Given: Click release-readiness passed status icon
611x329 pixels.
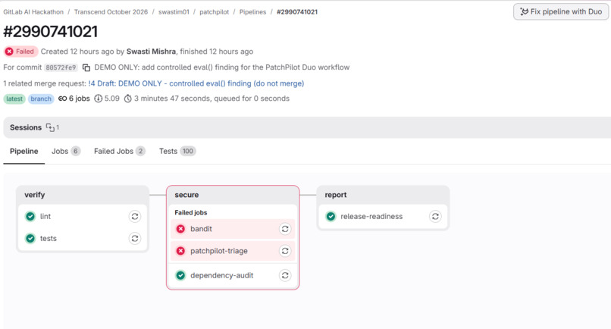Looking at the screenshot, I should 331,216.
